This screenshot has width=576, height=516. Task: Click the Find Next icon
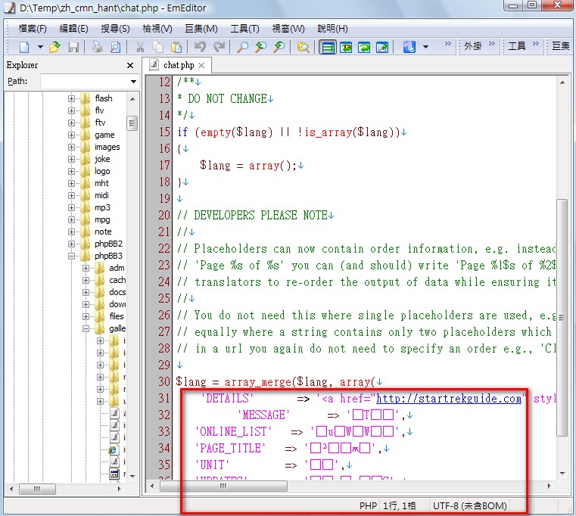click(x=261, y=47)
